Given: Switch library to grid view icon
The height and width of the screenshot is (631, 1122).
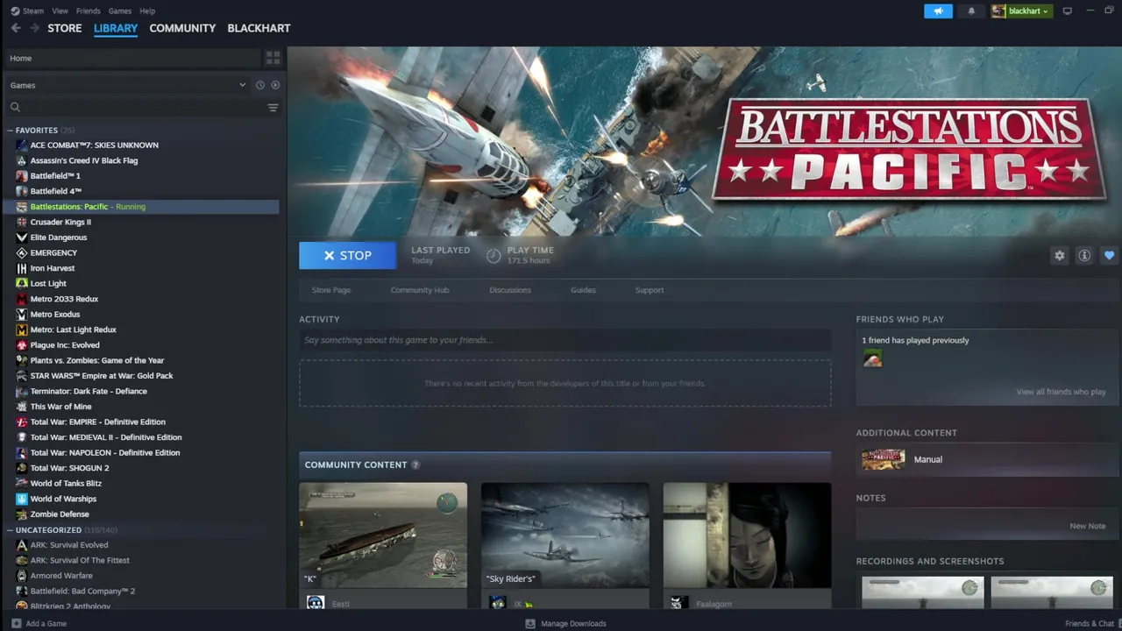Looking at the screenshot, I should tap(273, 58).
